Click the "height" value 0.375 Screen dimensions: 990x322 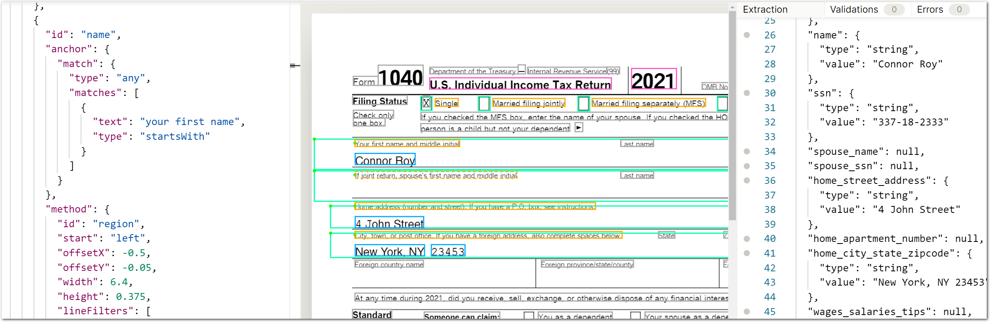click(x=131, y=297)
